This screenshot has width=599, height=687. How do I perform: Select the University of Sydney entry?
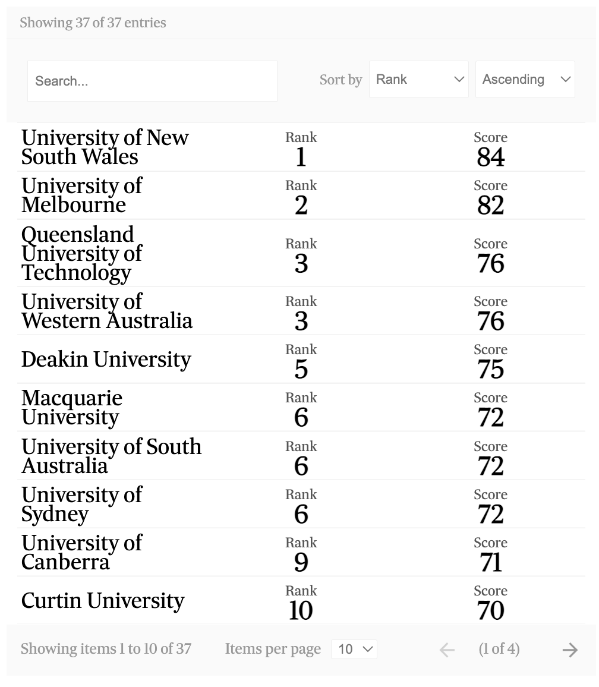(82, 505)
